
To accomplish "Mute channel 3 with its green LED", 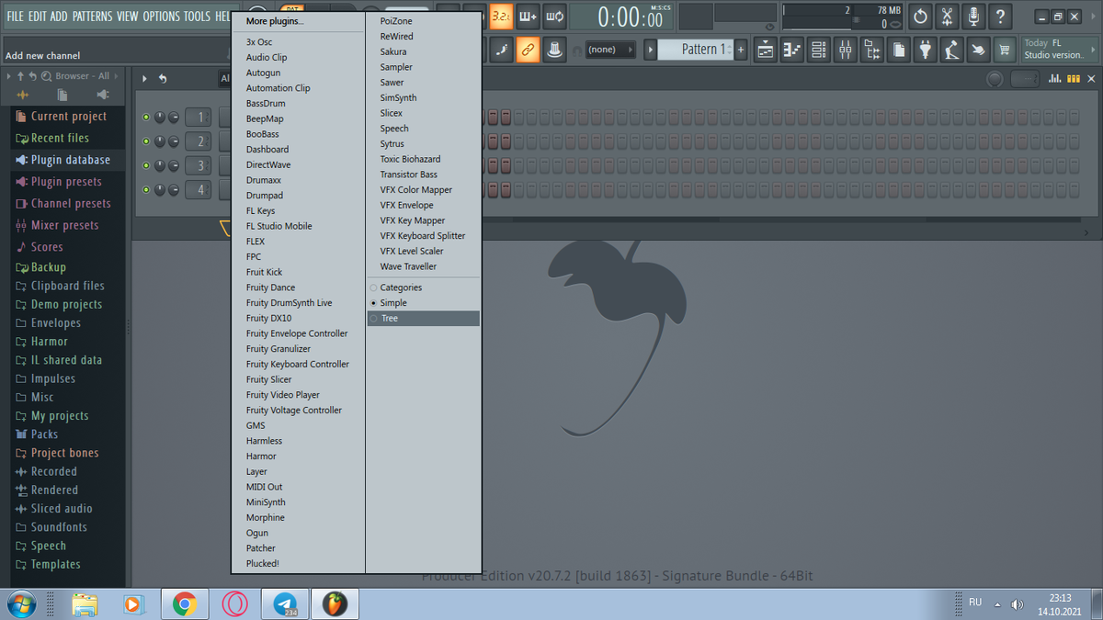I will 145,166.
